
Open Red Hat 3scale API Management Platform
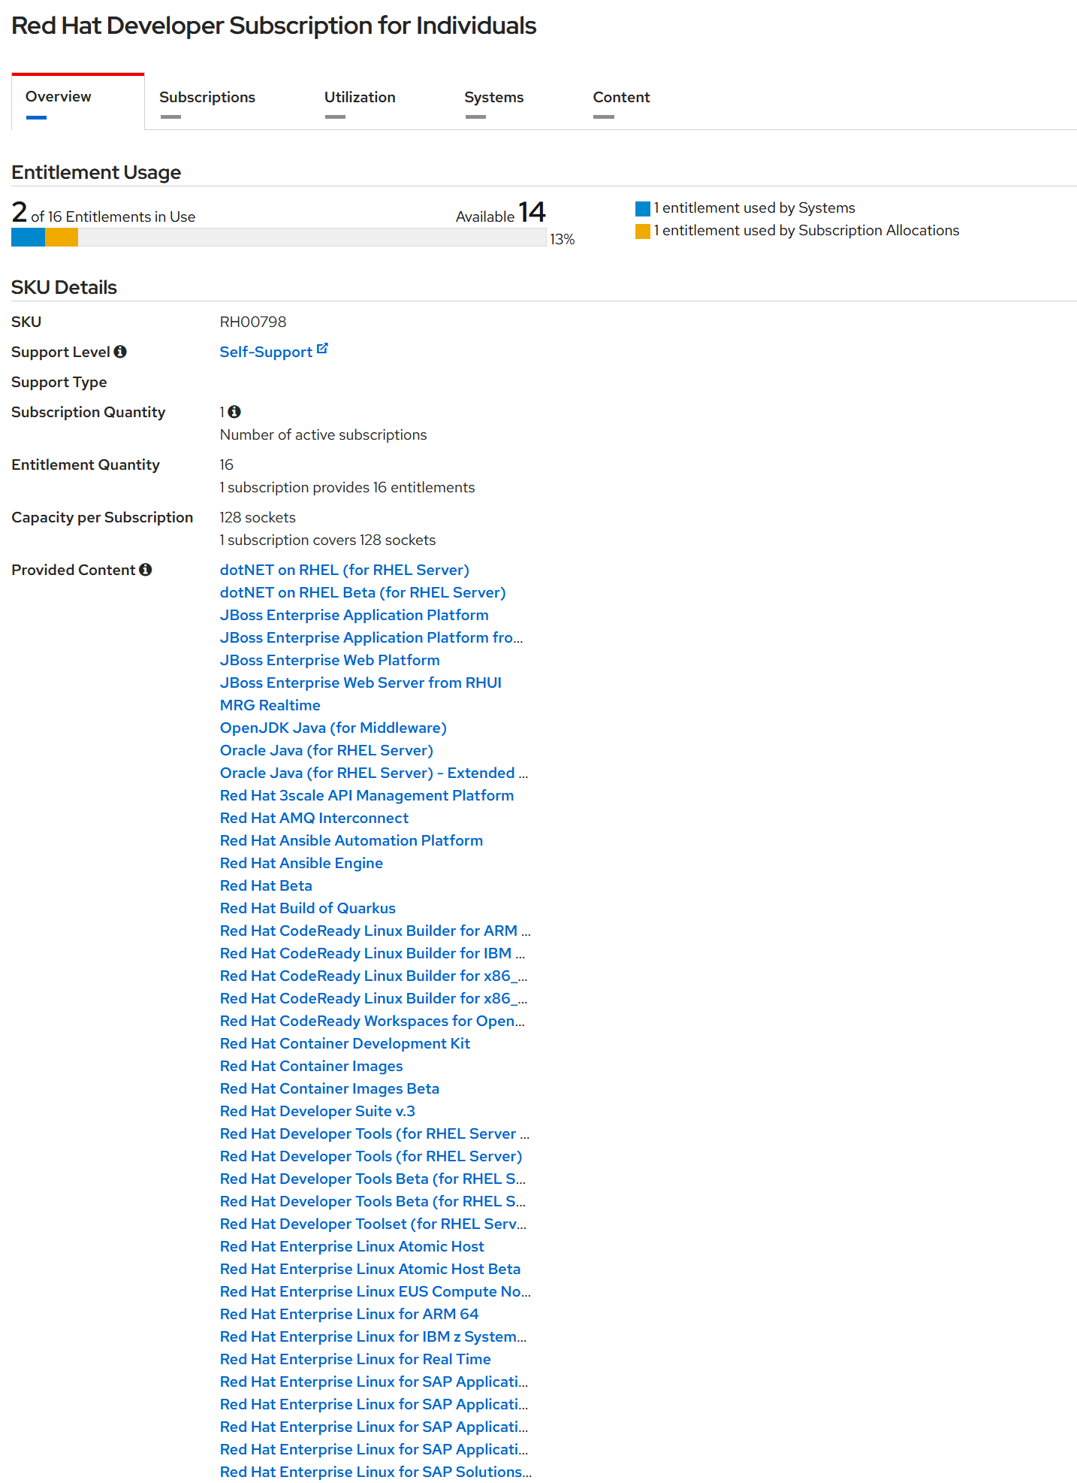click(367, 795)
